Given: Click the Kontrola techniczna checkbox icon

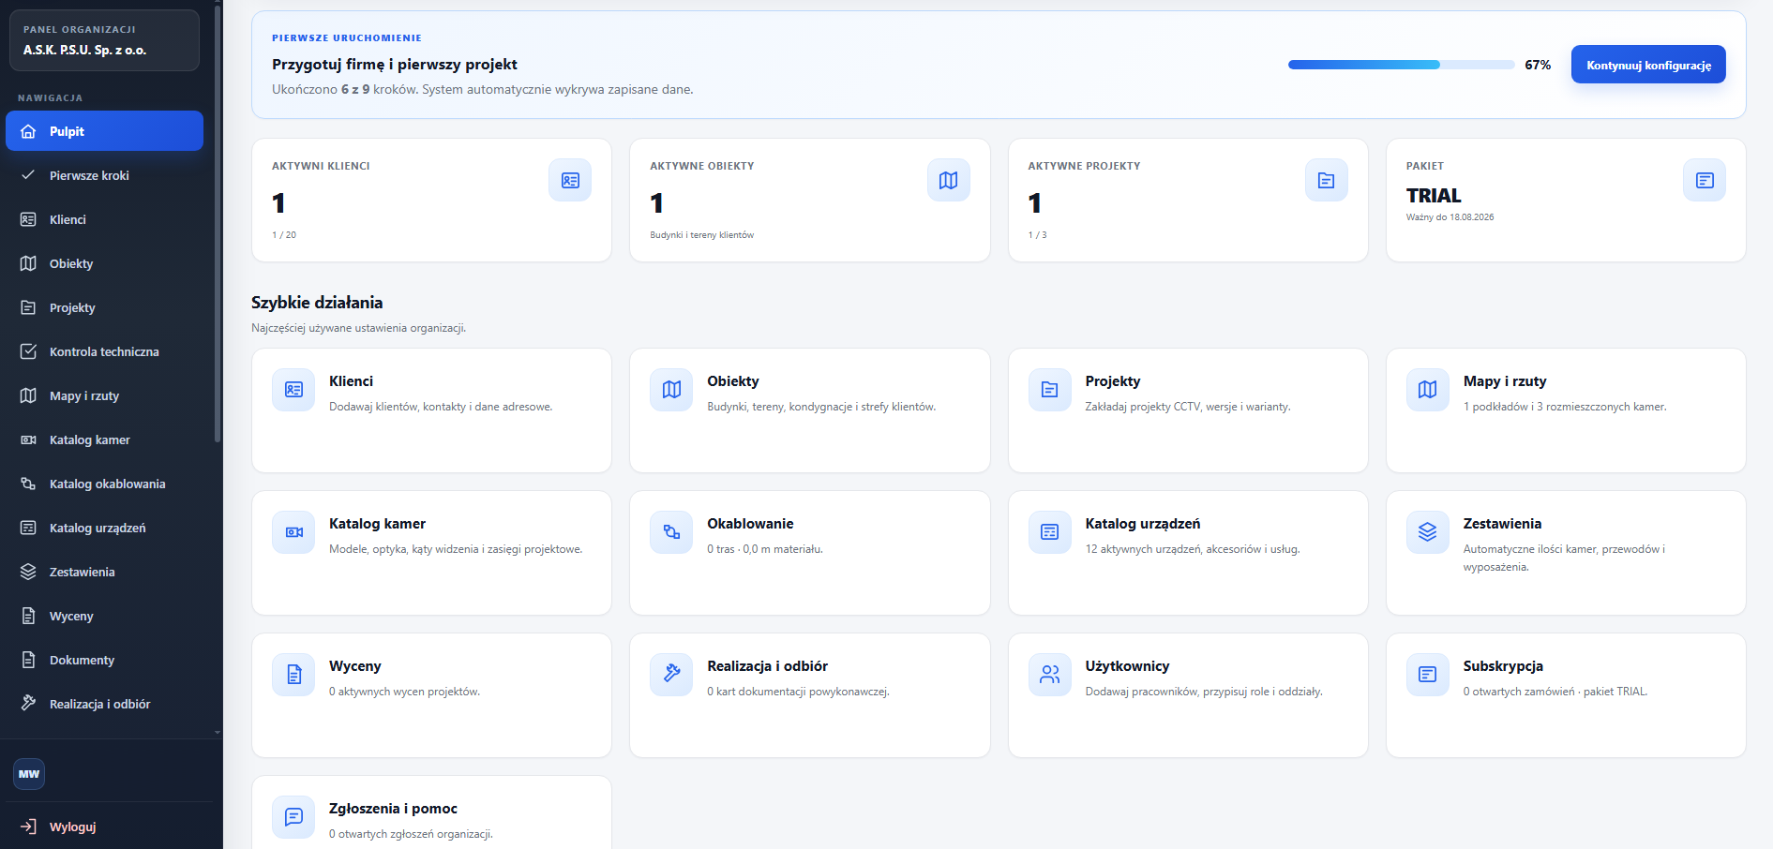Looking at the screenshot, I should (28, 351).
